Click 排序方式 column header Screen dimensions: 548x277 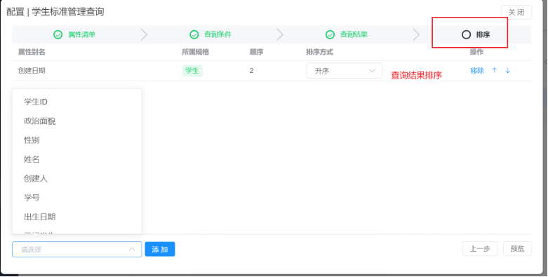pyautogui.click(x=320, y=52)
